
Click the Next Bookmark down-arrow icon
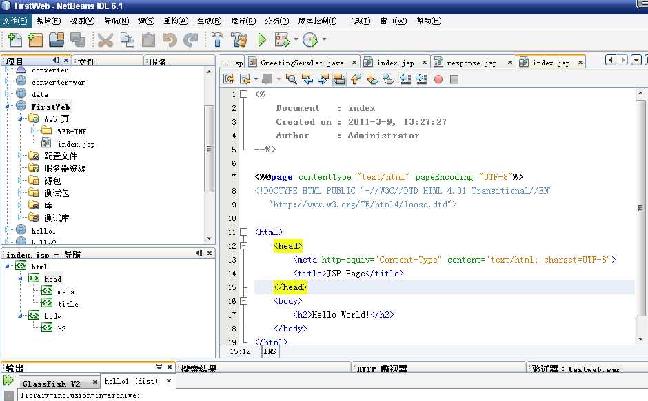[372, 79]
